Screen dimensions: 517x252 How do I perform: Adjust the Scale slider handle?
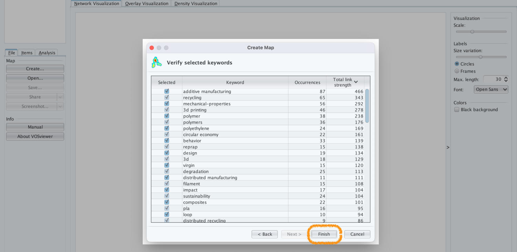point(472,32)
